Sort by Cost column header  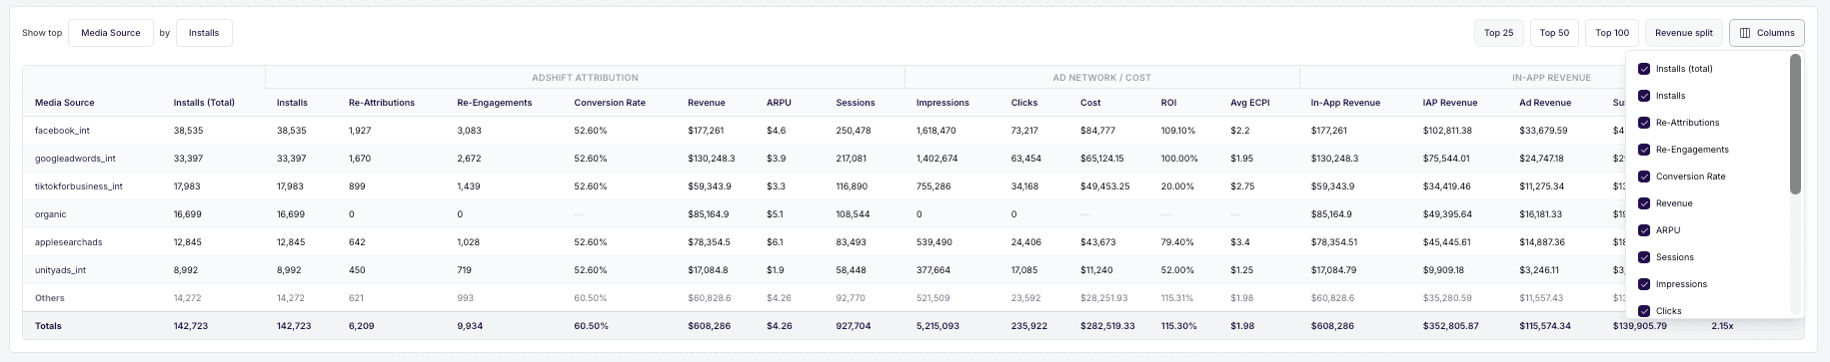pyautogui.click(x=1090, y=103)
